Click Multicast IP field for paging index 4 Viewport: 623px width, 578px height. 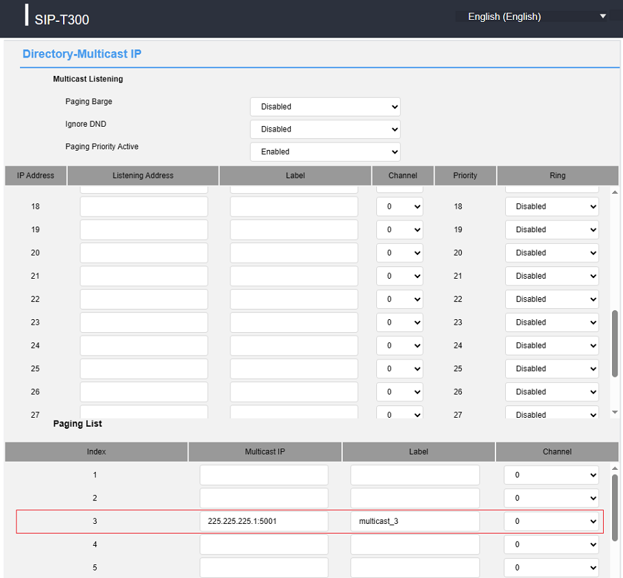264,544
